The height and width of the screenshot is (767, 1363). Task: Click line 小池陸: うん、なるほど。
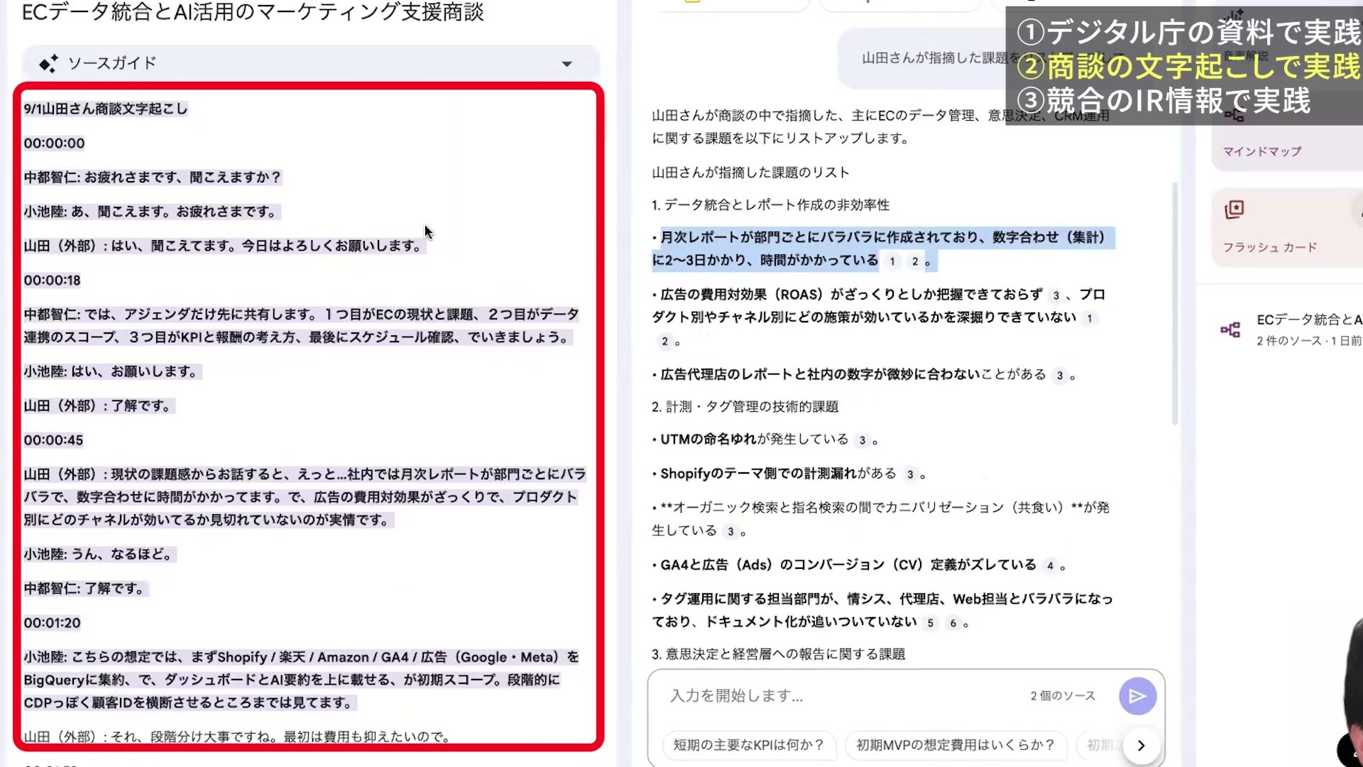coord(99,554)
